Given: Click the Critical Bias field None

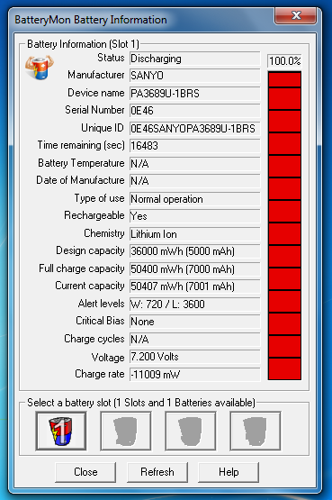Looking at the screenshot, I should point(195,322).
